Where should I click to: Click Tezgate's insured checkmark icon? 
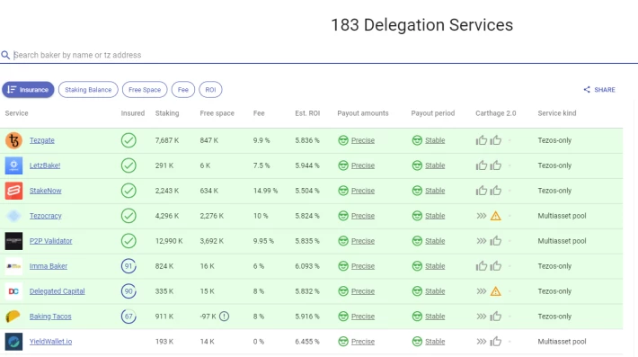click(x=128, y=140)
